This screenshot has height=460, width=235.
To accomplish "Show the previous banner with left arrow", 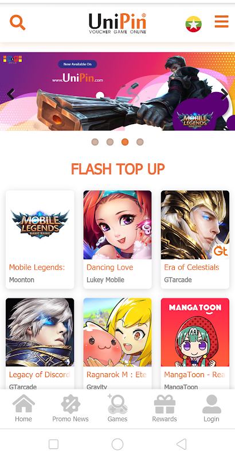I will (x=10, y=94).
